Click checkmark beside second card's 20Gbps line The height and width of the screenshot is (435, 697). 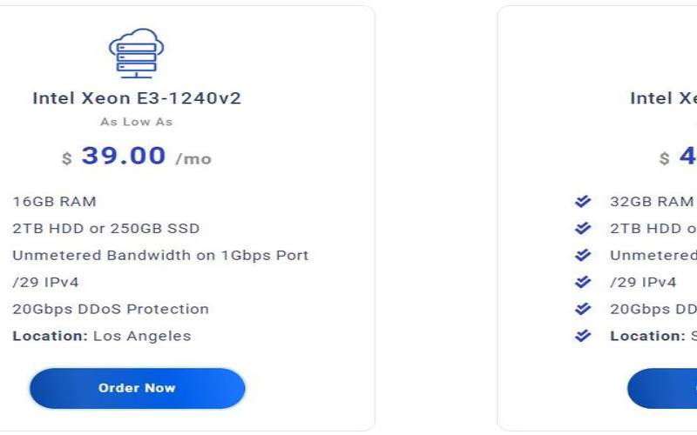point(583,309)
